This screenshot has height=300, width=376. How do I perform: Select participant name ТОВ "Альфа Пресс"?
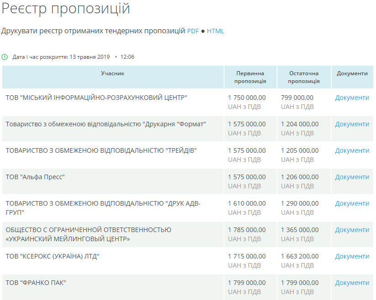[x=35, y=177]
